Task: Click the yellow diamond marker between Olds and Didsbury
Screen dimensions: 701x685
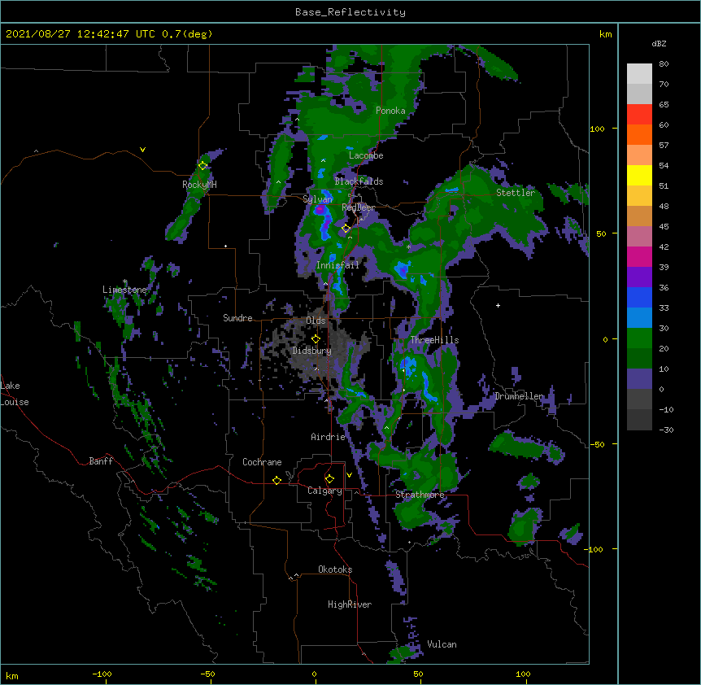Action: (x=316, y=338)
